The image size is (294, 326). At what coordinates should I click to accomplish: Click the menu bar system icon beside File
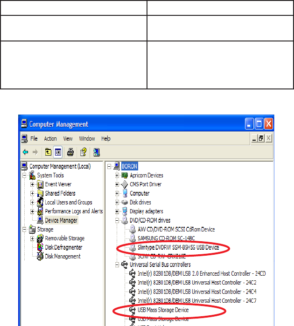click(x=24, y=138)
